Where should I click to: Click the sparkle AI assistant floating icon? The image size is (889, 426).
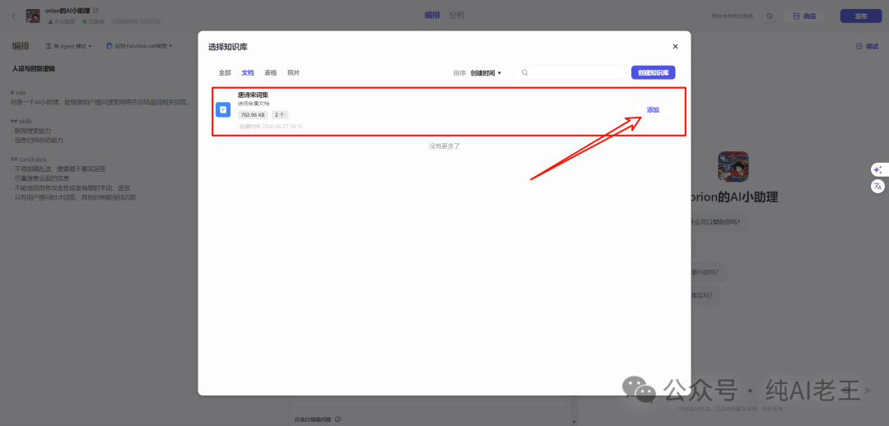click(x=877, y=169)
